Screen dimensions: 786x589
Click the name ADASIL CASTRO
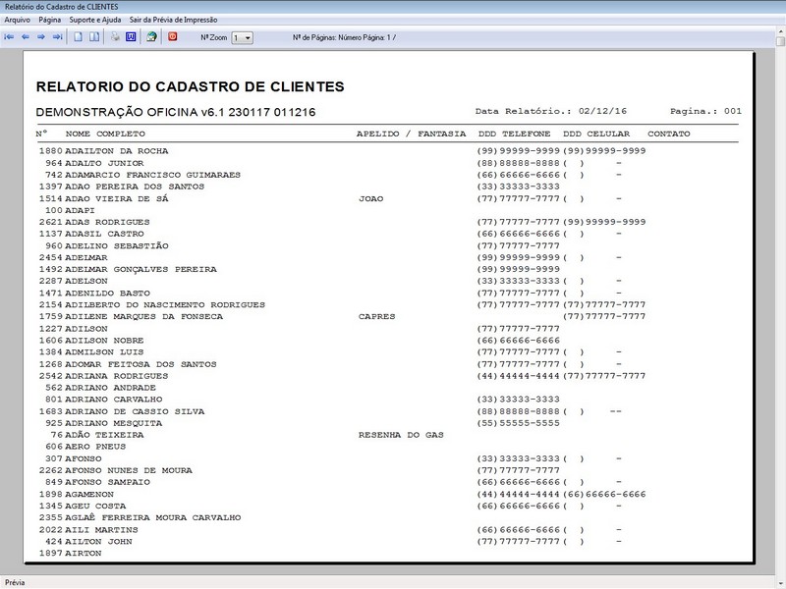point(104,234)
